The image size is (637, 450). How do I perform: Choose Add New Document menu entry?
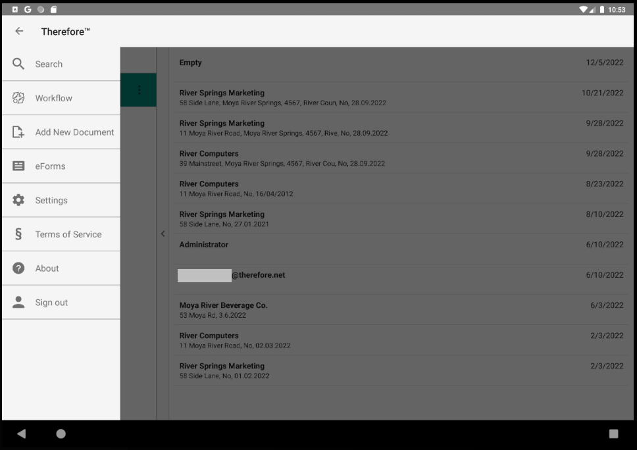coord(61,132)
